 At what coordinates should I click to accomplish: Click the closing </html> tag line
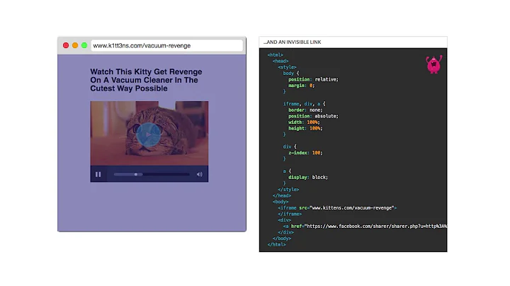pos(276,244)
